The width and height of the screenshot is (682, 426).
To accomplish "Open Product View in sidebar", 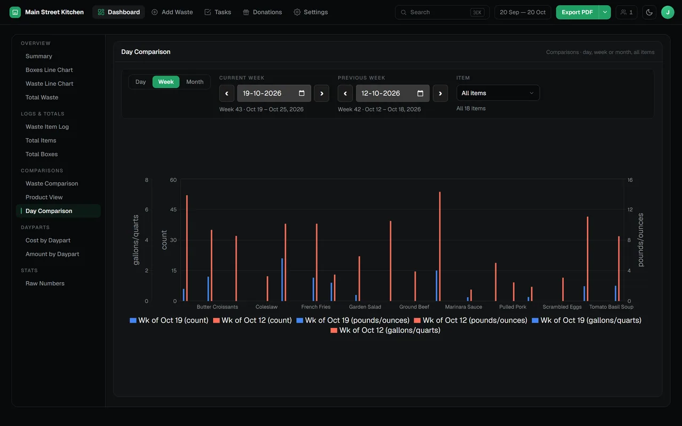I will pos(58,198).
